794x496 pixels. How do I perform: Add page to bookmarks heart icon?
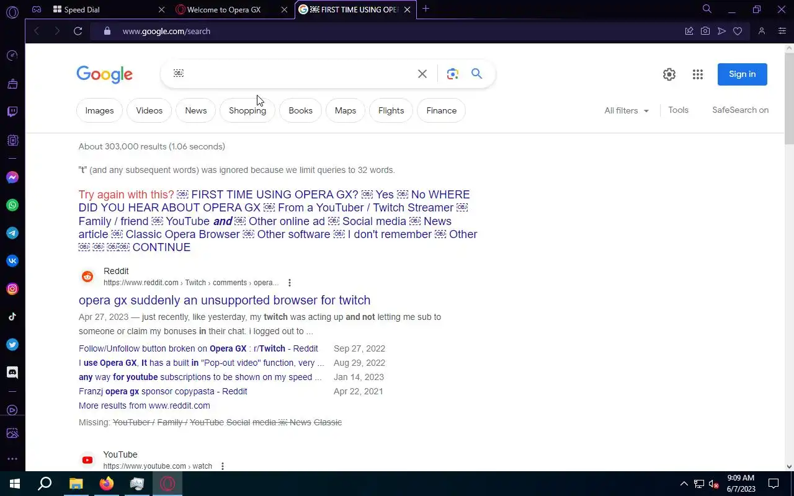tap(738, 31)
